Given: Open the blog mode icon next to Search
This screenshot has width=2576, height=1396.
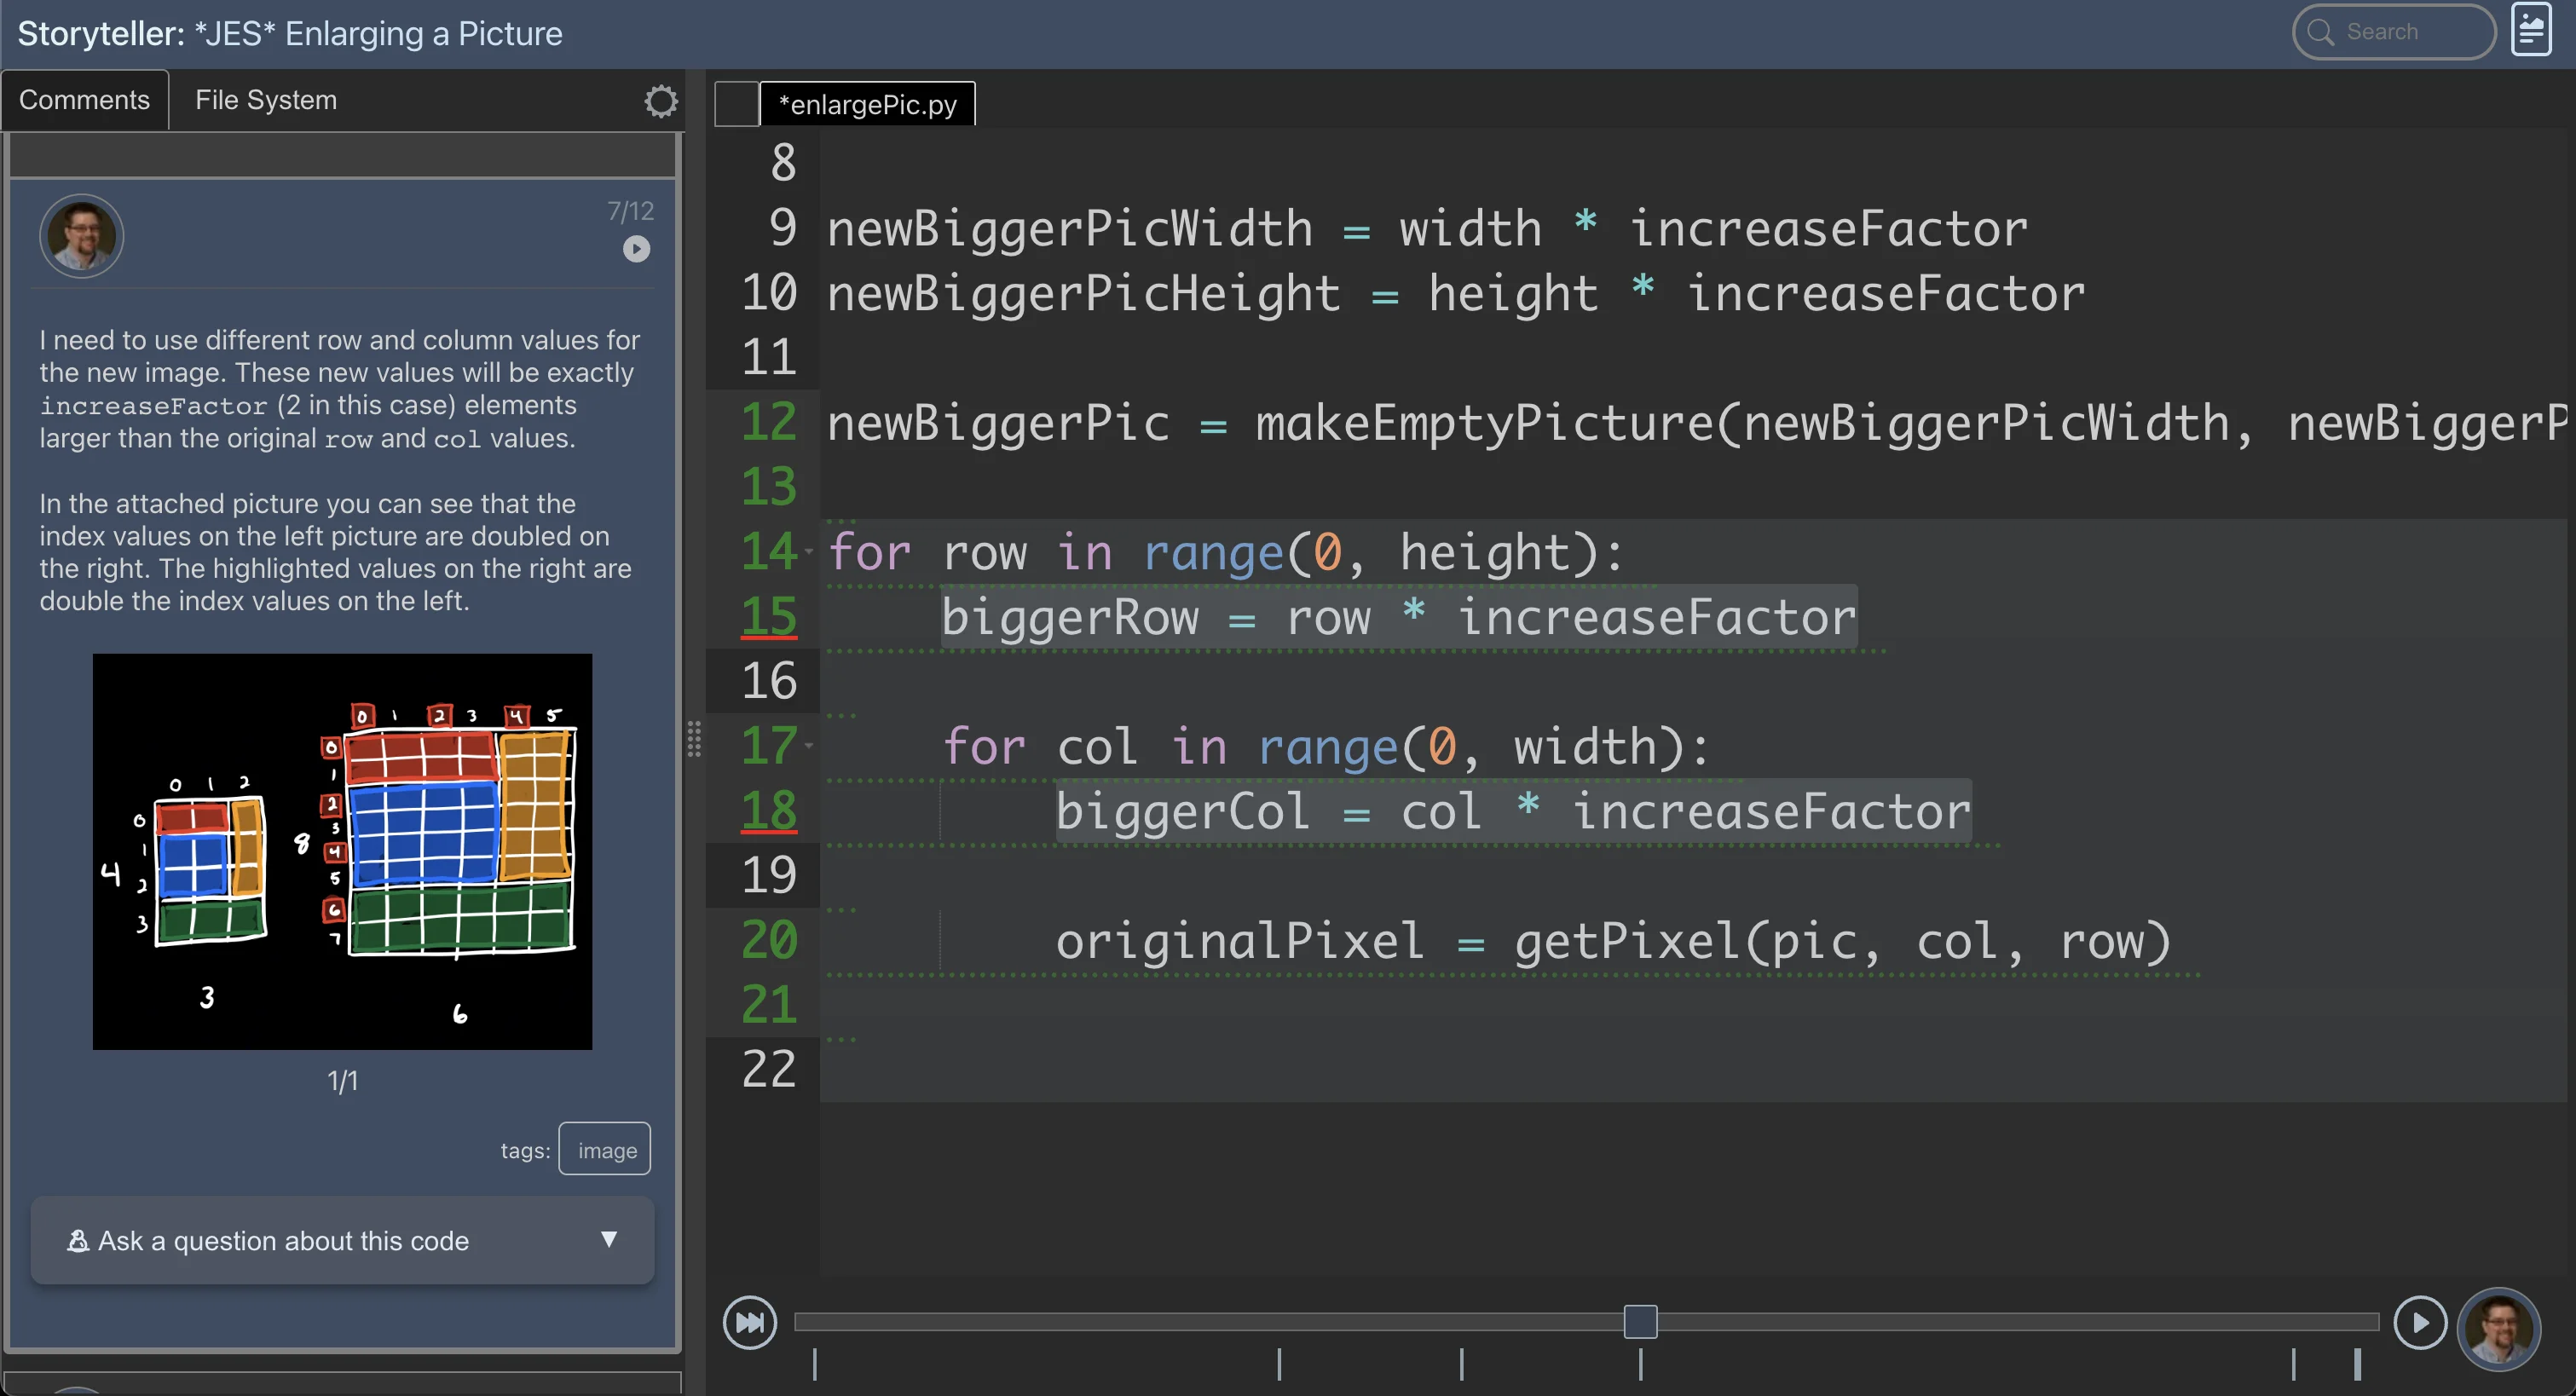Looking at the screenshot, I should pyautogui.click(x=2531, y=31).
